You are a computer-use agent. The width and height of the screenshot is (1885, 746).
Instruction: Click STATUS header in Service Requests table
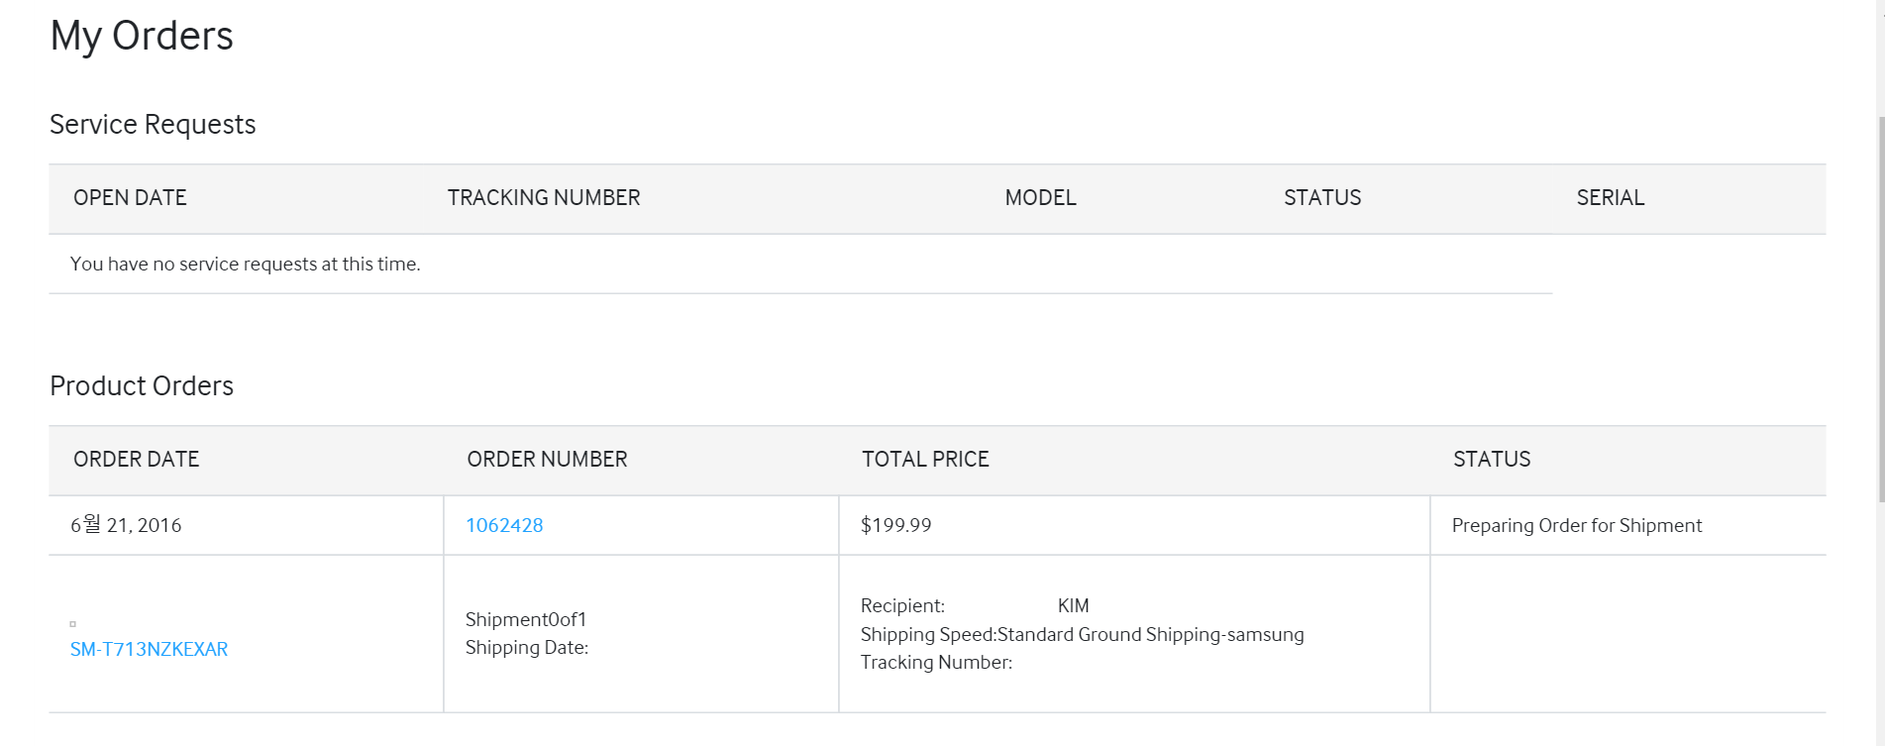click(x=1322, y=197)
